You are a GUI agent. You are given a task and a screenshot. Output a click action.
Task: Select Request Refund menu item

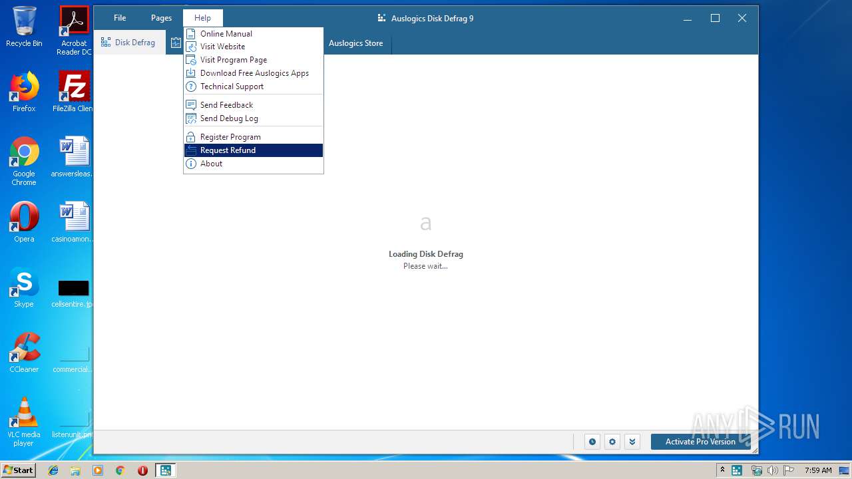coord(253,150)
